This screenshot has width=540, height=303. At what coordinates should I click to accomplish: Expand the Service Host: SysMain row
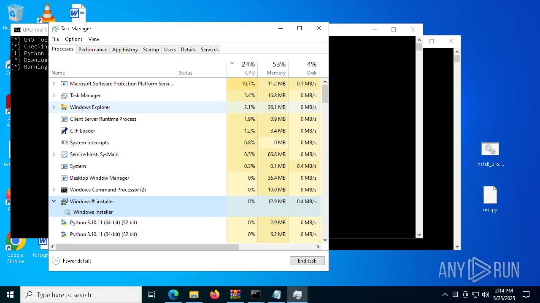coord(54,154)
